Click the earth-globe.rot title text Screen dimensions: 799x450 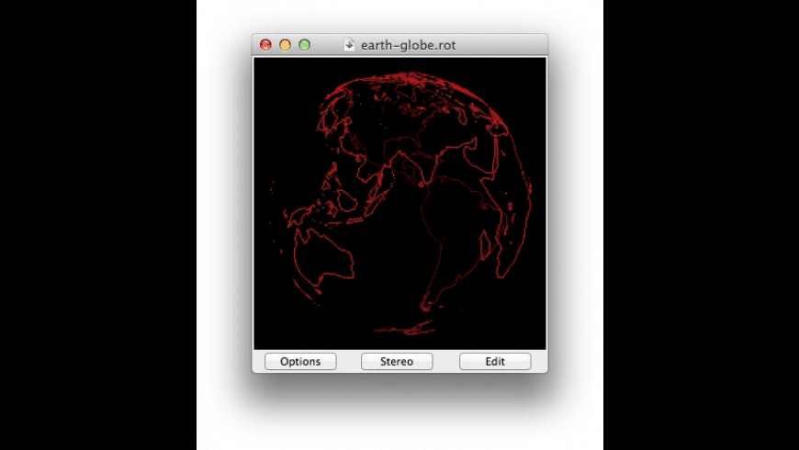pyautogui.click(x=408, y=45)
